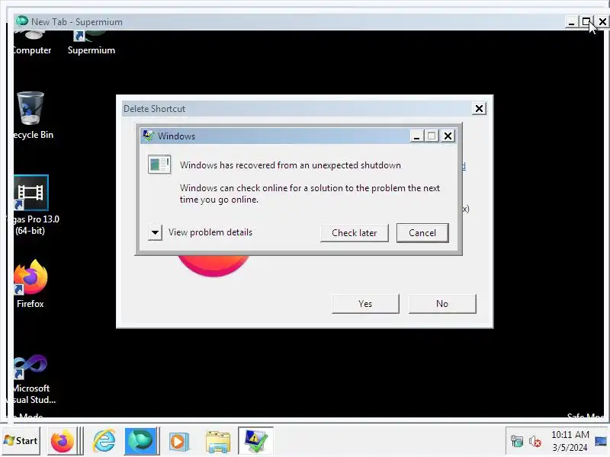Image resolution: width=610 pixels, height=457 pixels.
Task: Switch to Supermium taskbar button
Action: click(141, 441)
